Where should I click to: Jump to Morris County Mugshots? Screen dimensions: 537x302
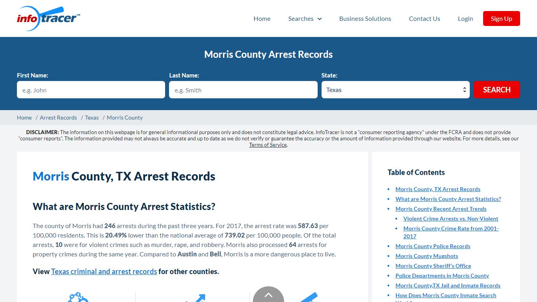[x=427, y=256]
